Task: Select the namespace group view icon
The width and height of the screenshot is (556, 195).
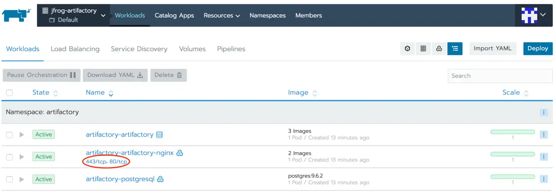Action: [x=455, y=49]
